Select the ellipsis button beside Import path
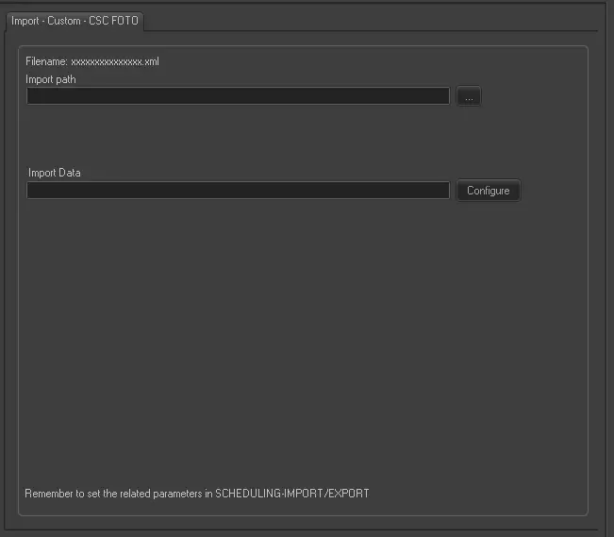The image size is (614, 537). [469, 96]
